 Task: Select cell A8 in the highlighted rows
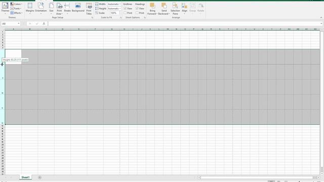click(x=13, y=57)
